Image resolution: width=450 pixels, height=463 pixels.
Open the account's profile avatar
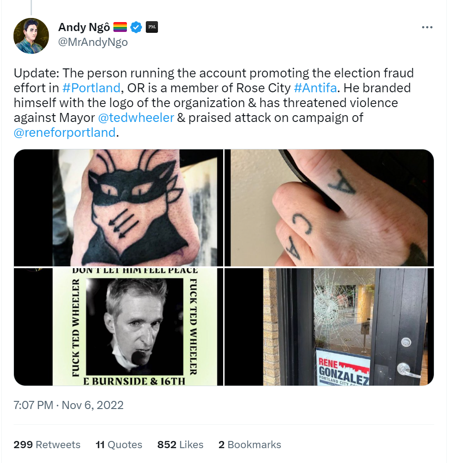click(x=31, y=36)
